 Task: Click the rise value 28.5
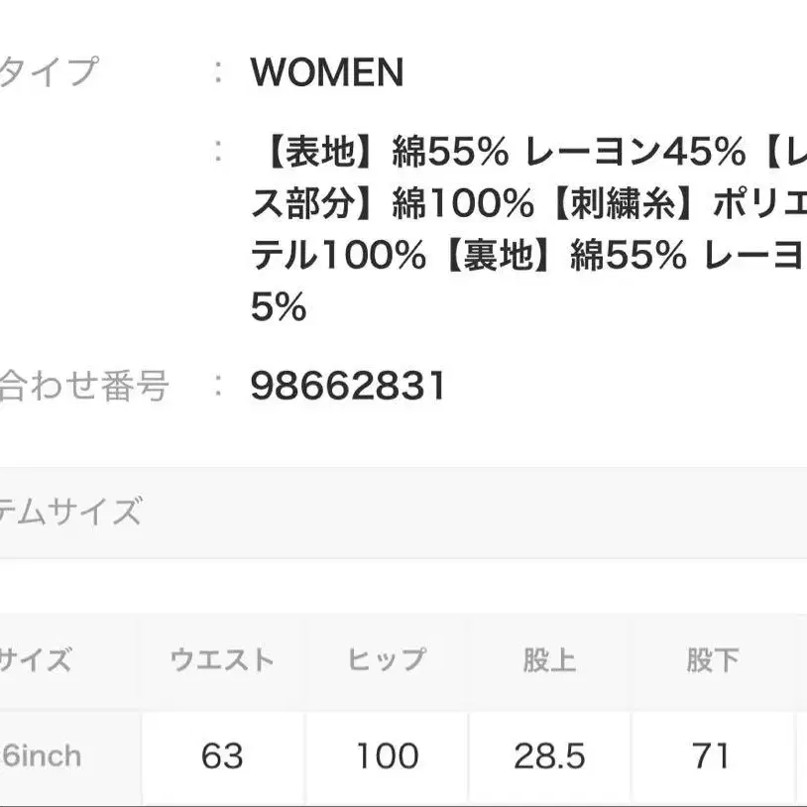549,757
